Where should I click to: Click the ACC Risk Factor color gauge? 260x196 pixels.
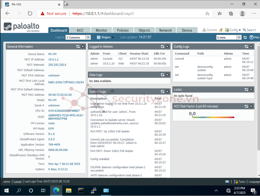[213, 117]
